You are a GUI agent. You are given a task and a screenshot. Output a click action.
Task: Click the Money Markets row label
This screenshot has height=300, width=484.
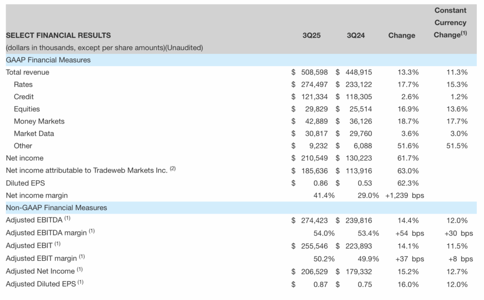pyautogui.click(x=39, y=121)
